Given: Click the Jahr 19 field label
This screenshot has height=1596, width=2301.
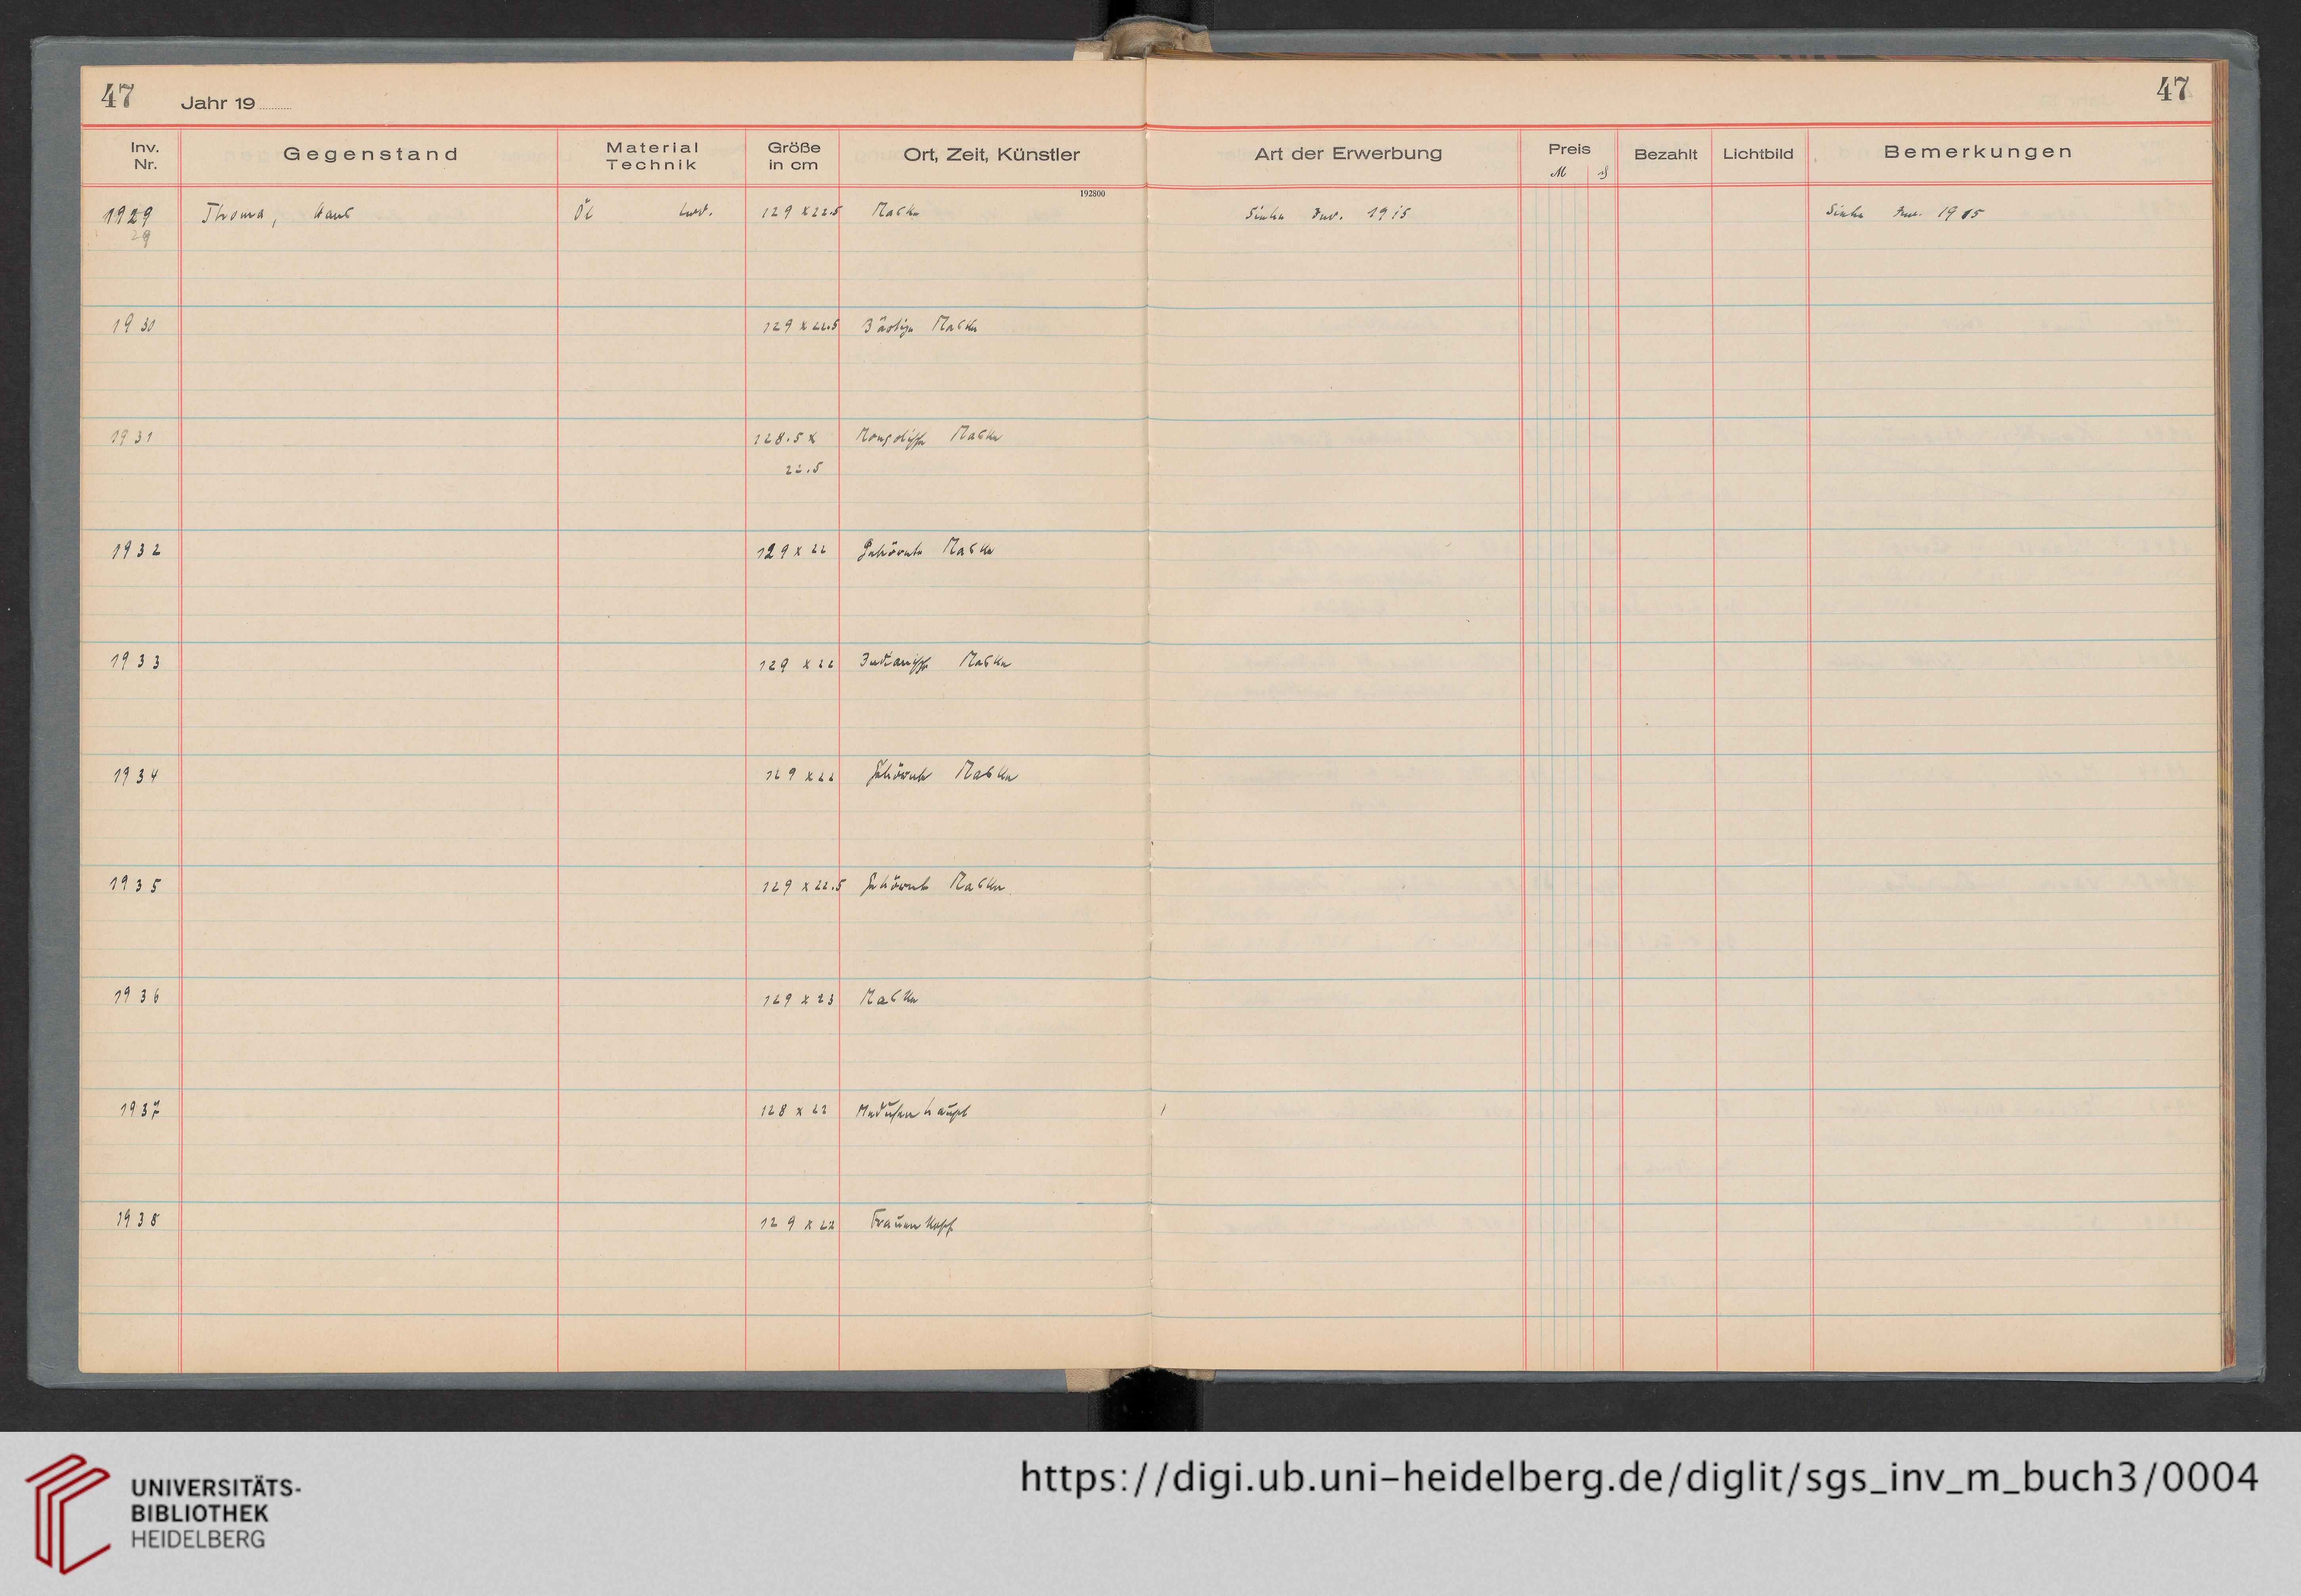Looking at the screenshot, I should (x=218, y=103).
